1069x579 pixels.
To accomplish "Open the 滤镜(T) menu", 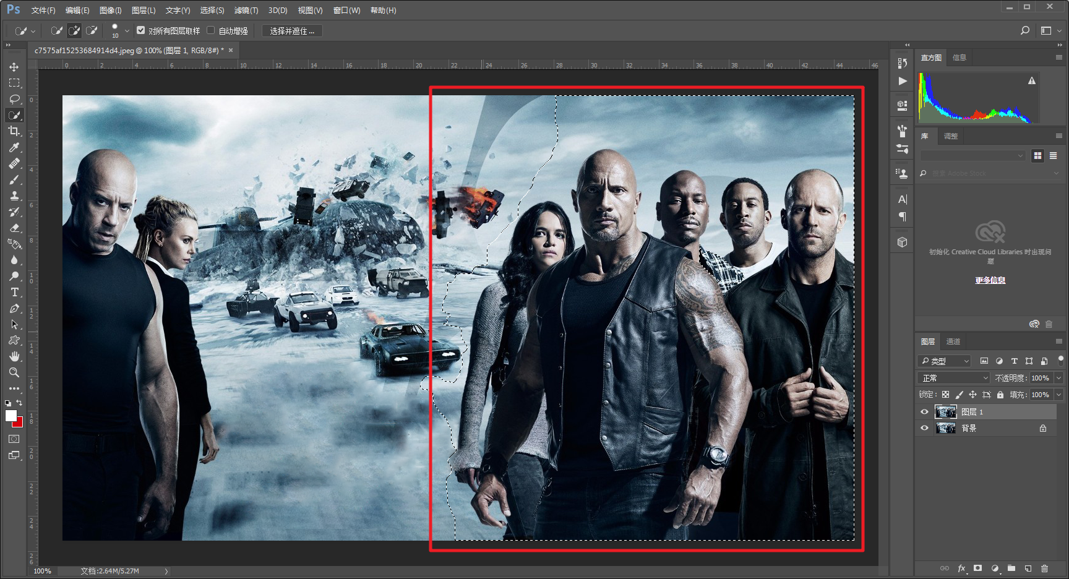I will click(x=246, y=11).
